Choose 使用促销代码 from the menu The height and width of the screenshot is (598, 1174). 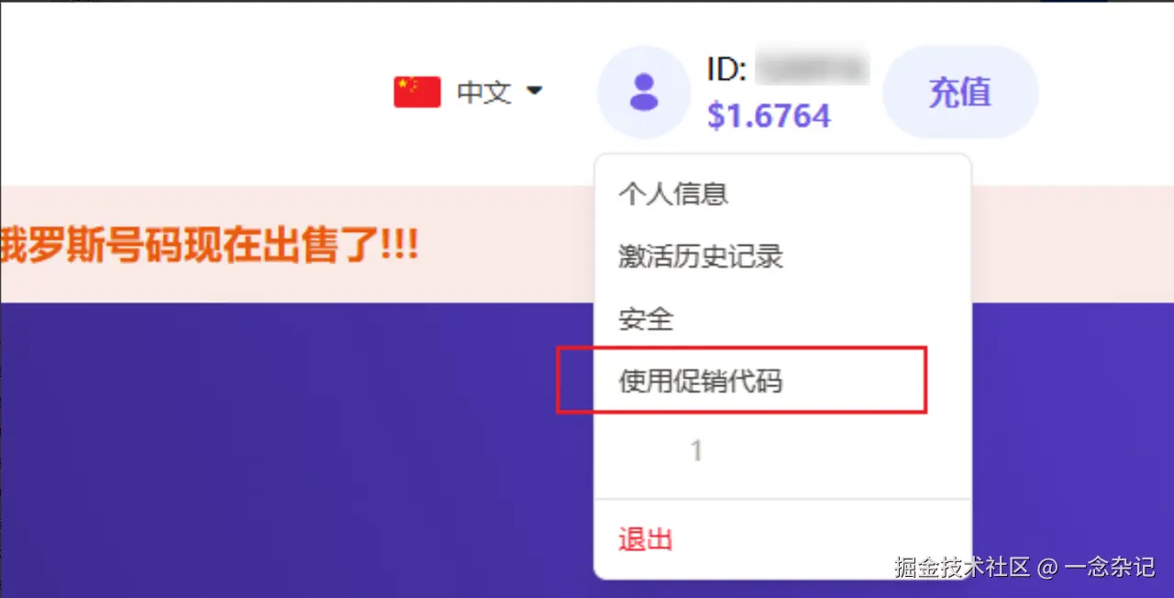coord(701,381)
